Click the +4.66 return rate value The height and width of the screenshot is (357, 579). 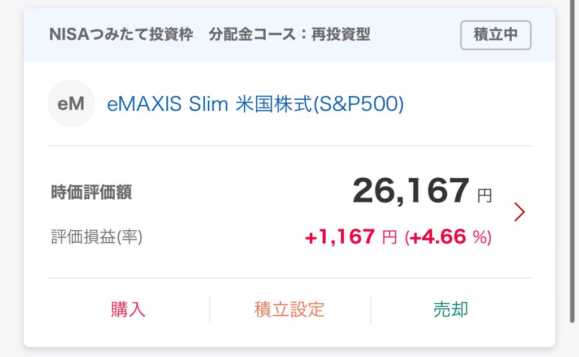(438, 238)
